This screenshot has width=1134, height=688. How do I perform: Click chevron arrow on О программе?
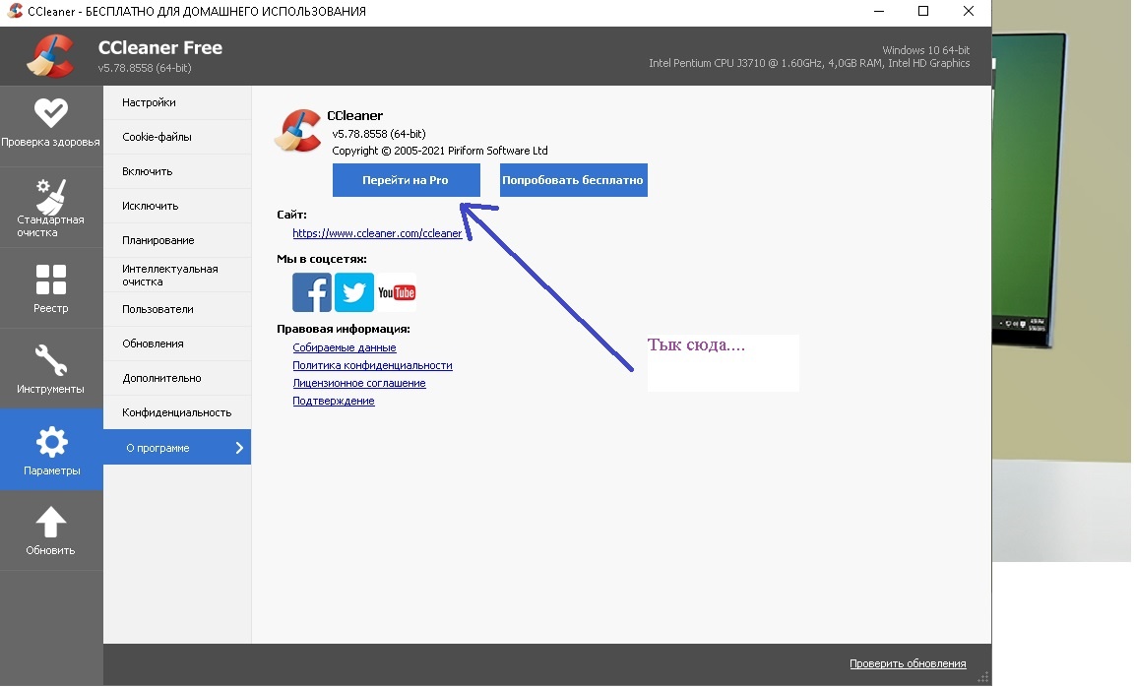(x=239, y=448)
